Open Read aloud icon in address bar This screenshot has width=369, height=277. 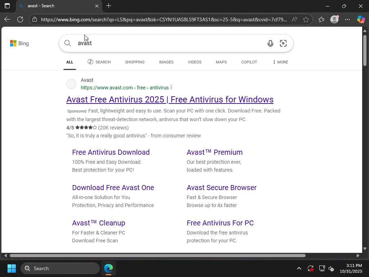click(294, 19)
